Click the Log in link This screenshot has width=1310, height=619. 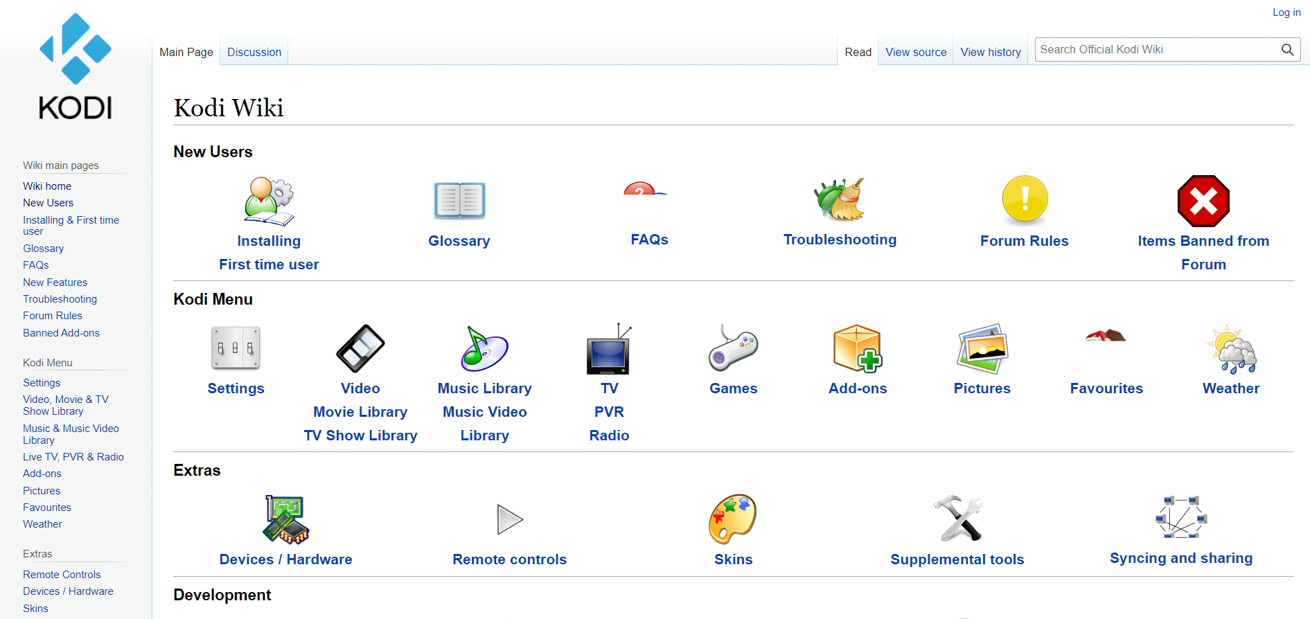point(1286,12)
